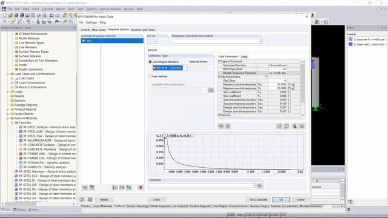Toggle the GLINES status bar button
The image size is (388, 218).
275,215
